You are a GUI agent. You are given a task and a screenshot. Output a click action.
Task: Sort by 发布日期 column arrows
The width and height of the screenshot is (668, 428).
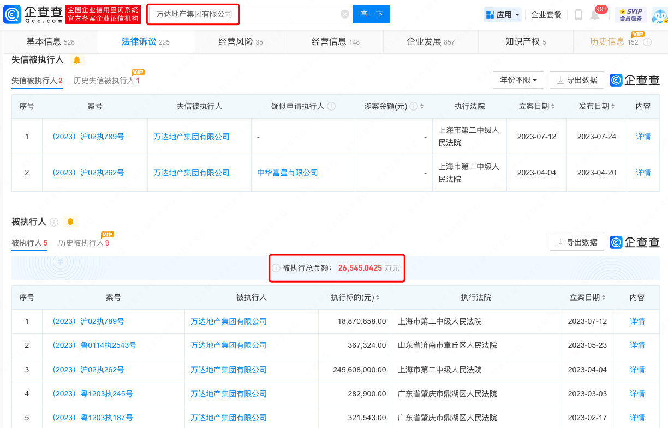click(613, 106)
